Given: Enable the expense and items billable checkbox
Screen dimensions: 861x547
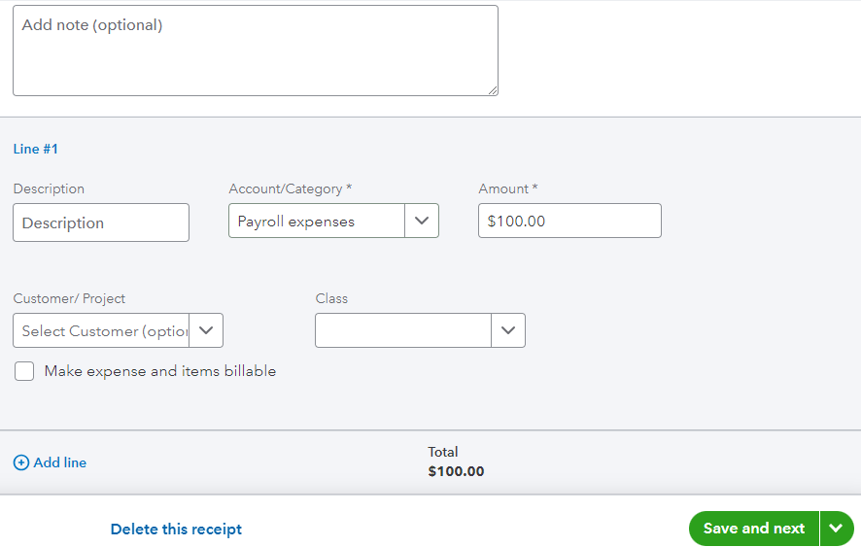Looking at the screenshot, I should coord(24,371).
